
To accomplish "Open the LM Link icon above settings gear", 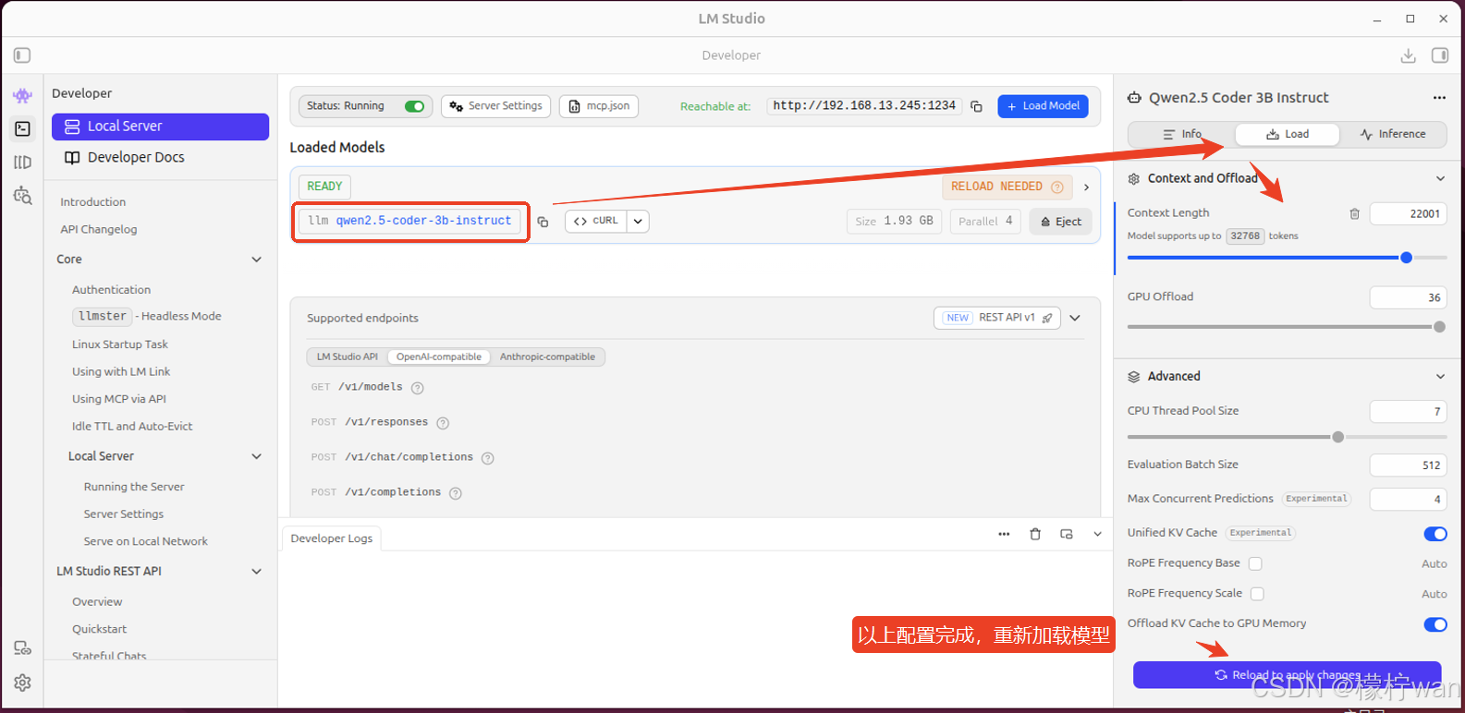I will point(22,648).
